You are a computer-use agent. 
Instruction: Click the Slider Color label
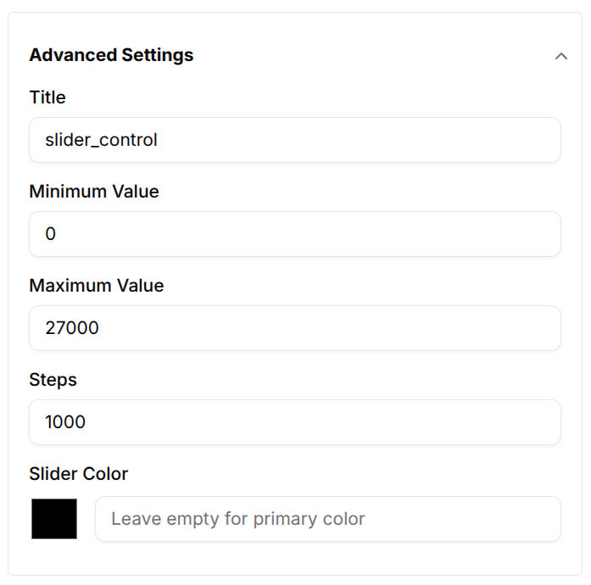(x=79, y=474)
